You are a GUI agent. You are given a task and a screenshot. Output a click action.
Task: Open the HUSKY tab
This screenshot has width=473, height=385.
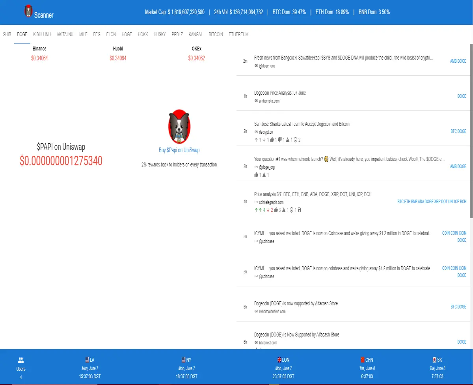pyautogui.click(x=160, y=34)
